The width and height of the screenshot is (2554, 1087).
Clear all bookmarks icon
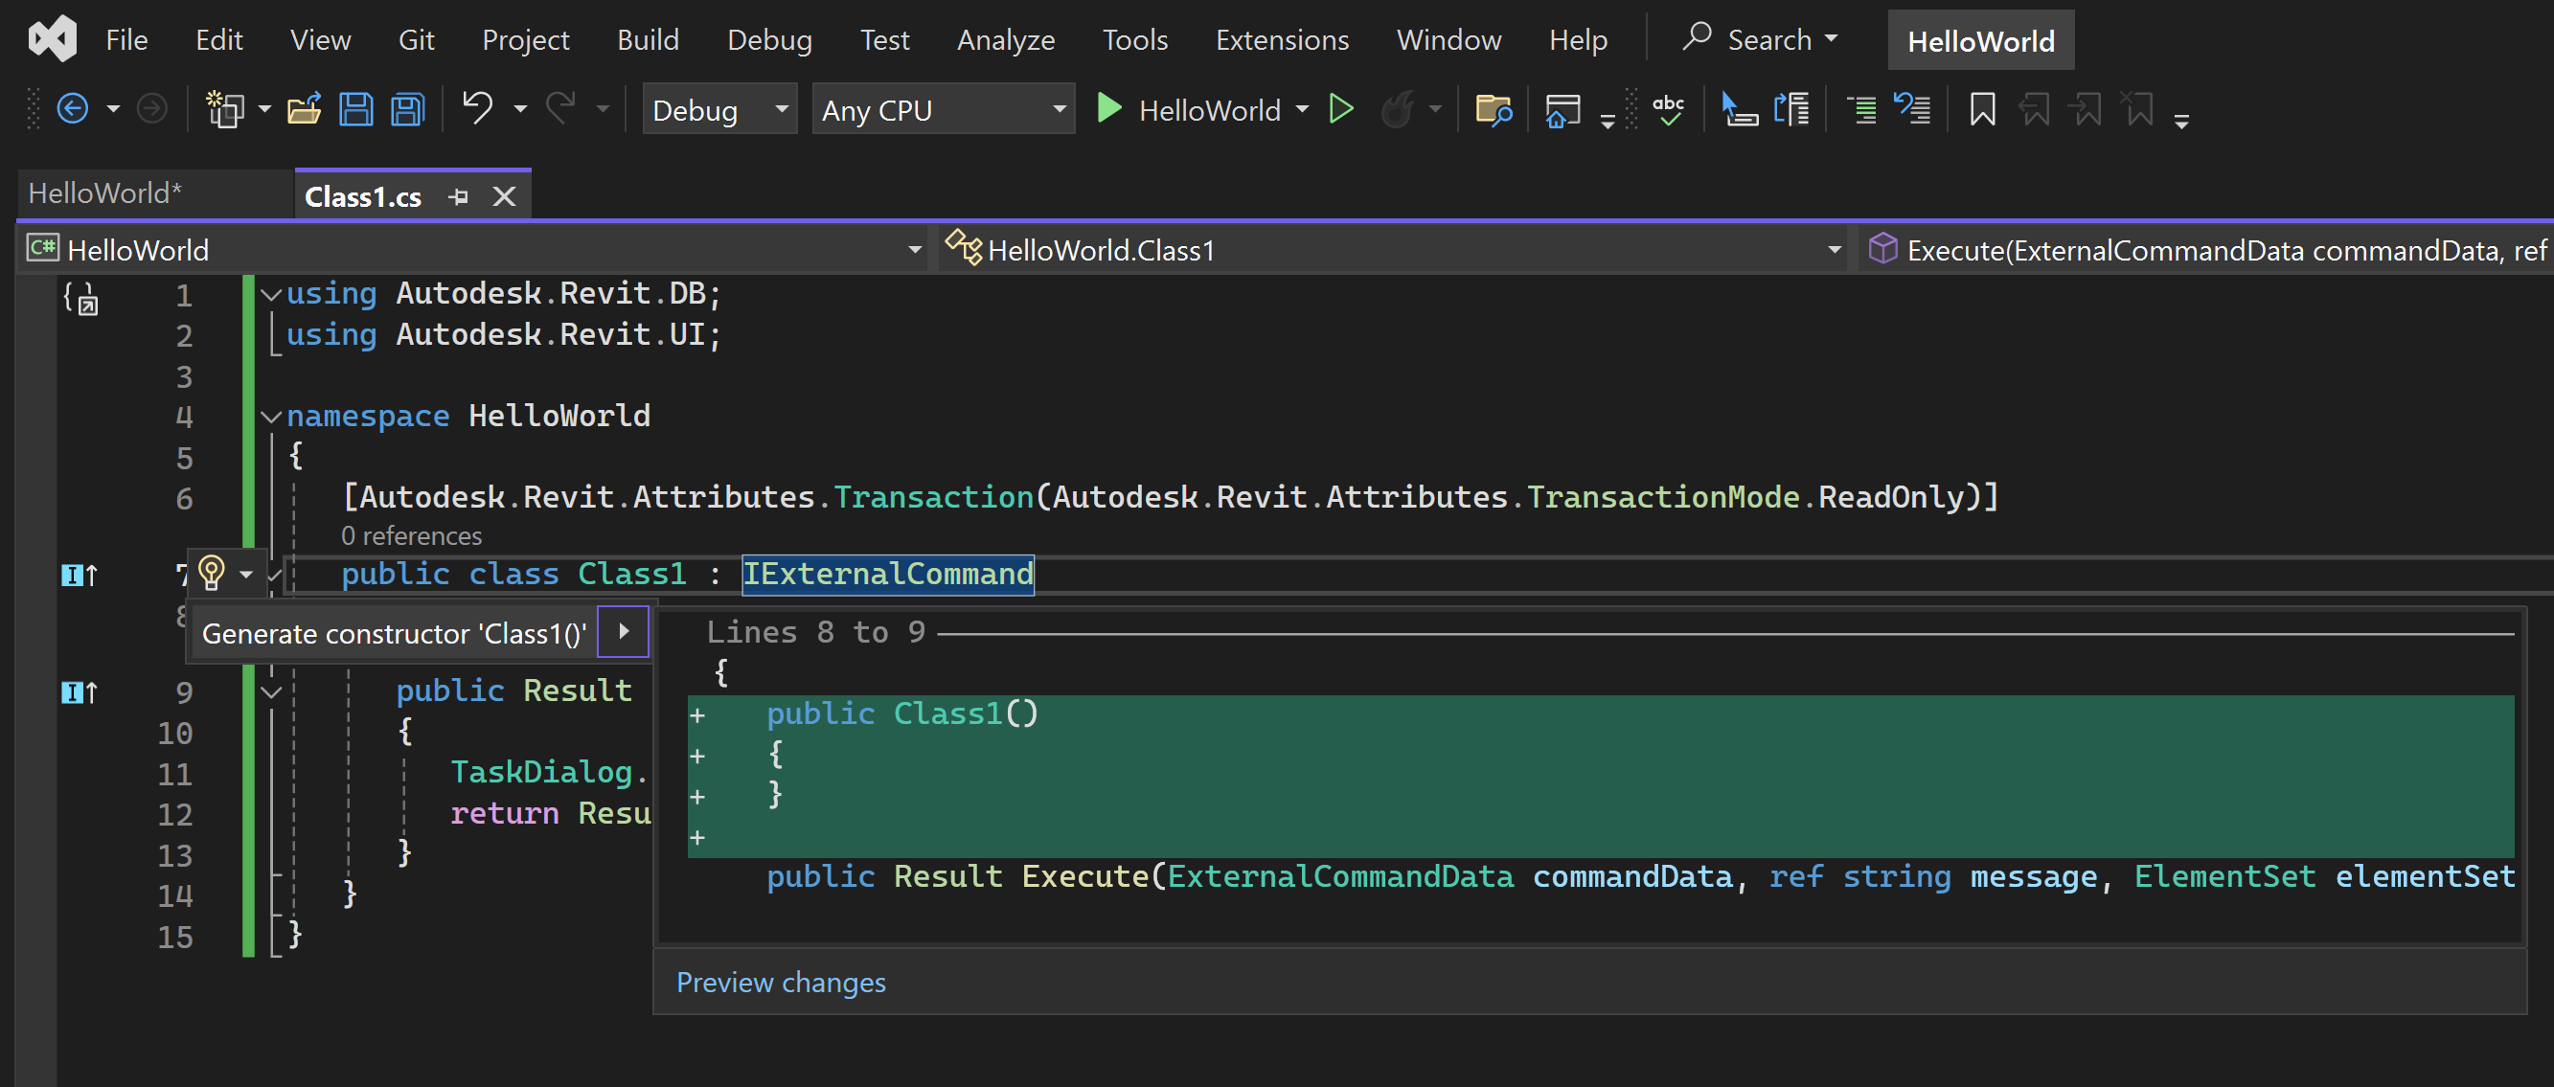tap(2137, 109)
